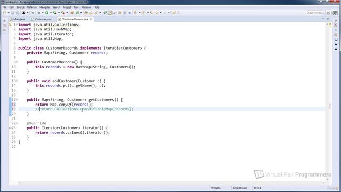Click the Coverage launch icon
Screen dimensions: 341x192
click(x=55, y=13)
